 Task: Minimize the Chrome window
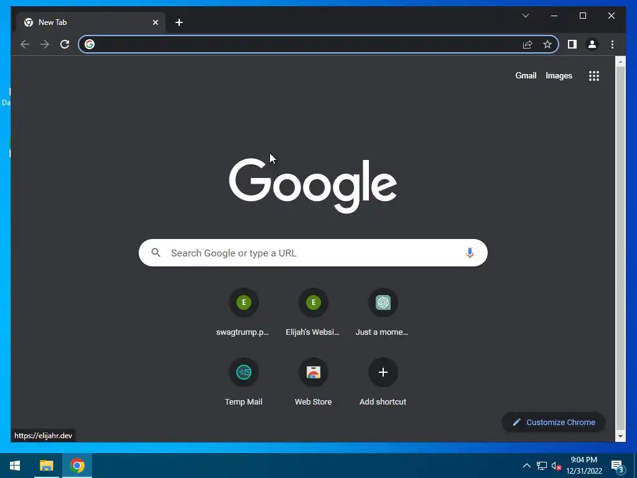tap(554, 16)
